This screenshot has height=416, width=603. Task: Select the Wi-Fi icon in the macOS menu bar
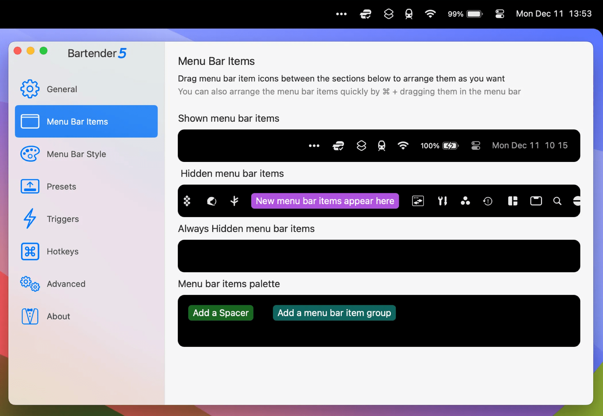click(430, 13)
